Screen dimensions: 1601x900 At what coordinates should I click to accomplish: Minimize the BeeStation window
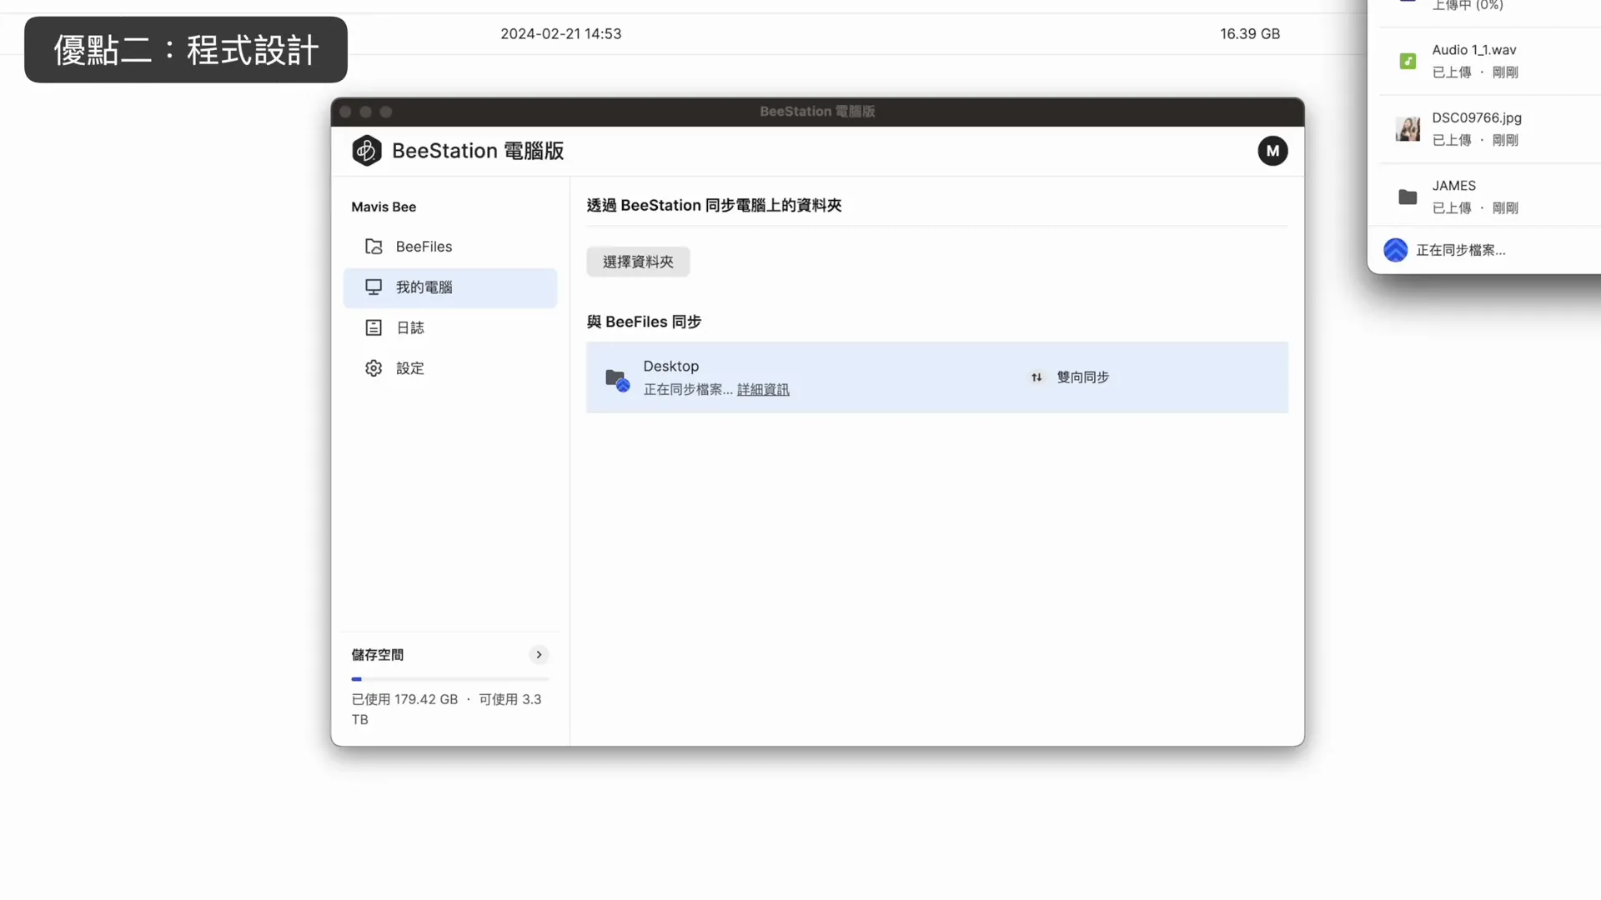click(x=365, y=112)
